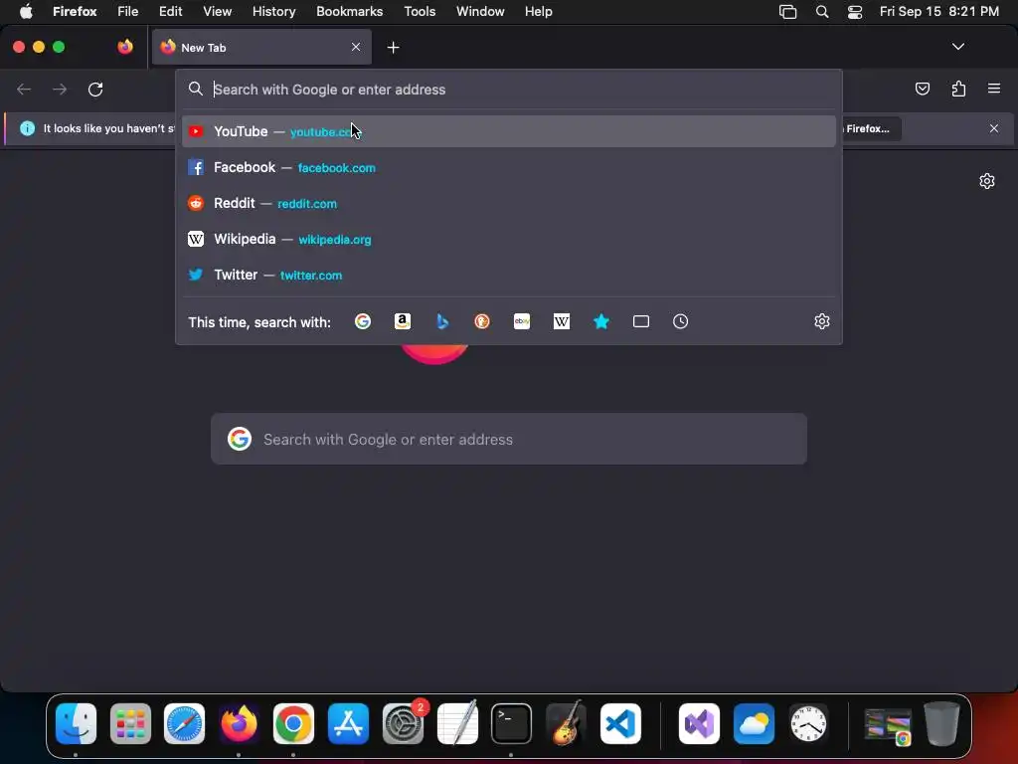Open the File menu
This screenshot has width=1018, height=764.
point(127,11)
